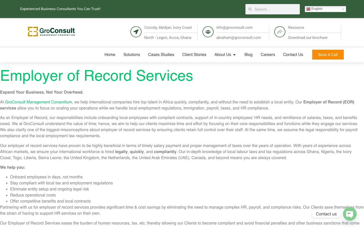This screenshot has width=364, height=227.
Task: Click the Search input field
Action: click(272, 9)
